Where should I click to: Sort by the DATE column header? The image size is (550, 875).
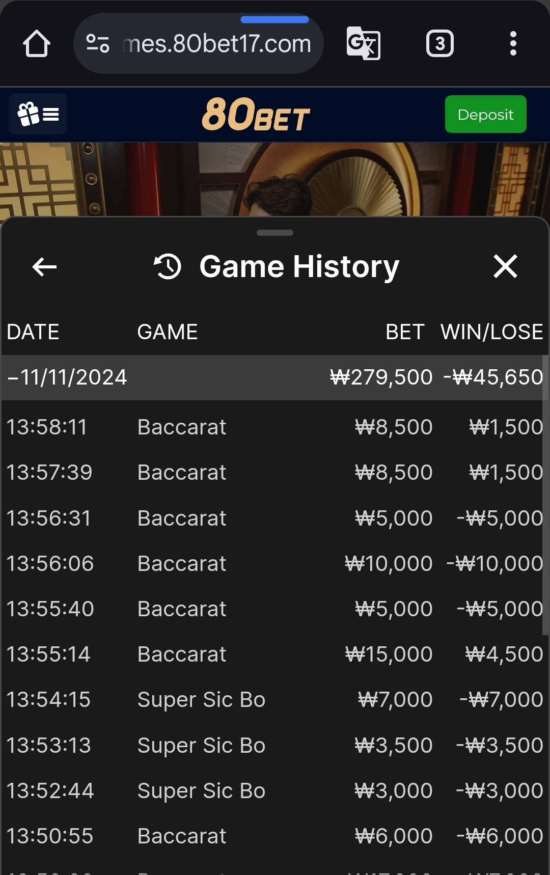pos(33,332)
